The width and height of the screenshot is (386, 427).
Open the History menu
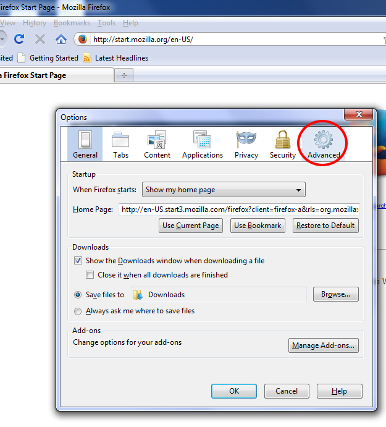[x=35, y=23]
